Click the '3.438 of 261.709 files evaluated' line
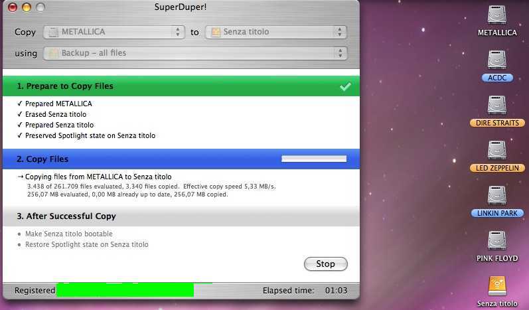Screen dimensions: 529x310 click(151, 187)
